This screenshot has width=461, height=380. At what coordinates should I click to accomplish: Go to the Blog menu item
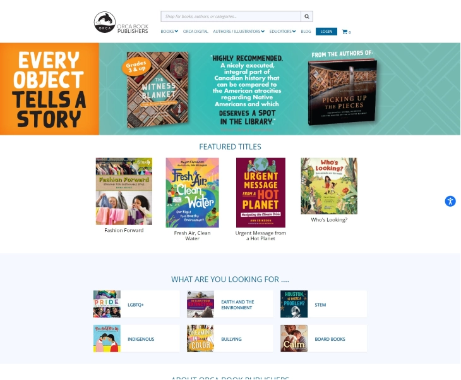point(306,32)
